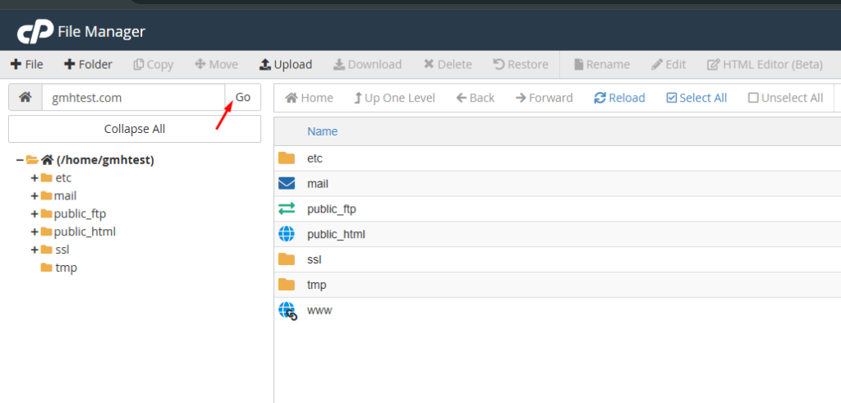Click the Unselect All checkbox

point(753,98)
